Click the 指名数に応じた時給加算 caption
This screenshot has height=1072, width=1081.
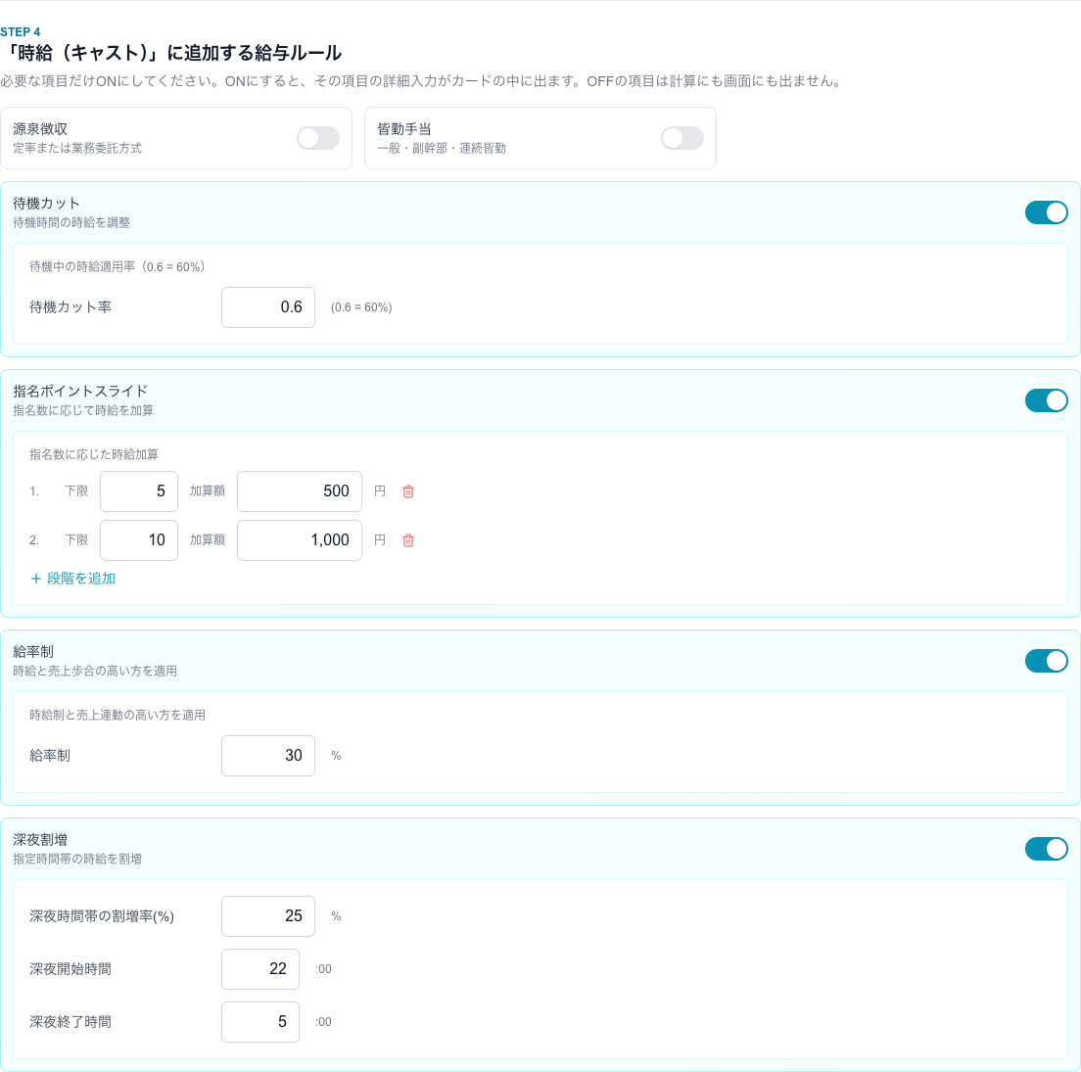(94, 455)
